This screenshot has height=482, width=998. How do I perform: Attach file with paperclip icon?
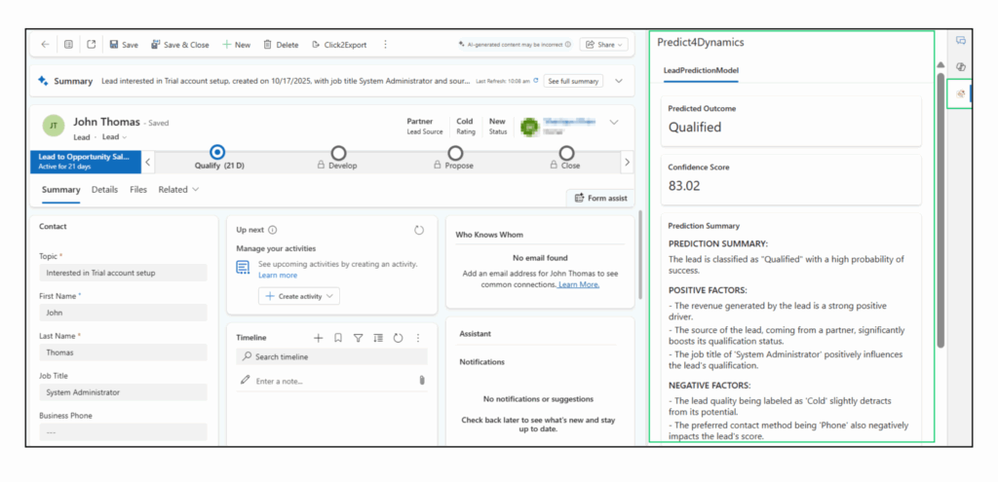[x=421, y=381]
